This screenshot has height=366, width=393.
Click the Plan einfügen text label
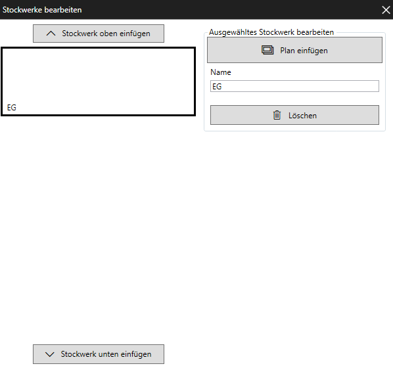coord(304,51)
